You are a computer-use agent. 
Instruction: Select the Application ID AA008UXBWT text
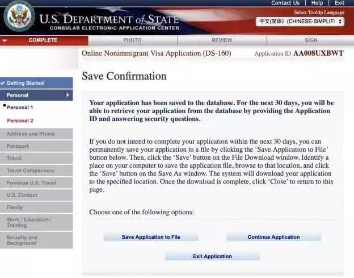pyautogui.click(x=318, y=53)
